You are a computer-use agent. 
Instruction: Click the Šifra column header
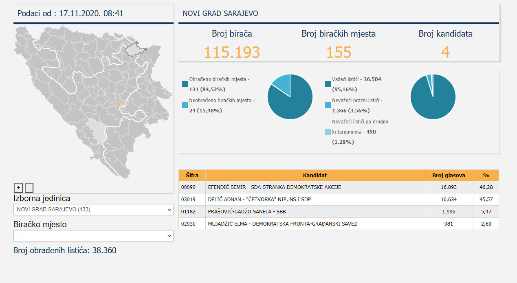click(x=192, y=175)
